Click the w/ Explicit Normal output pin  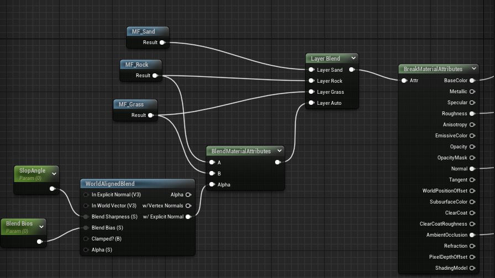[188, 217]
